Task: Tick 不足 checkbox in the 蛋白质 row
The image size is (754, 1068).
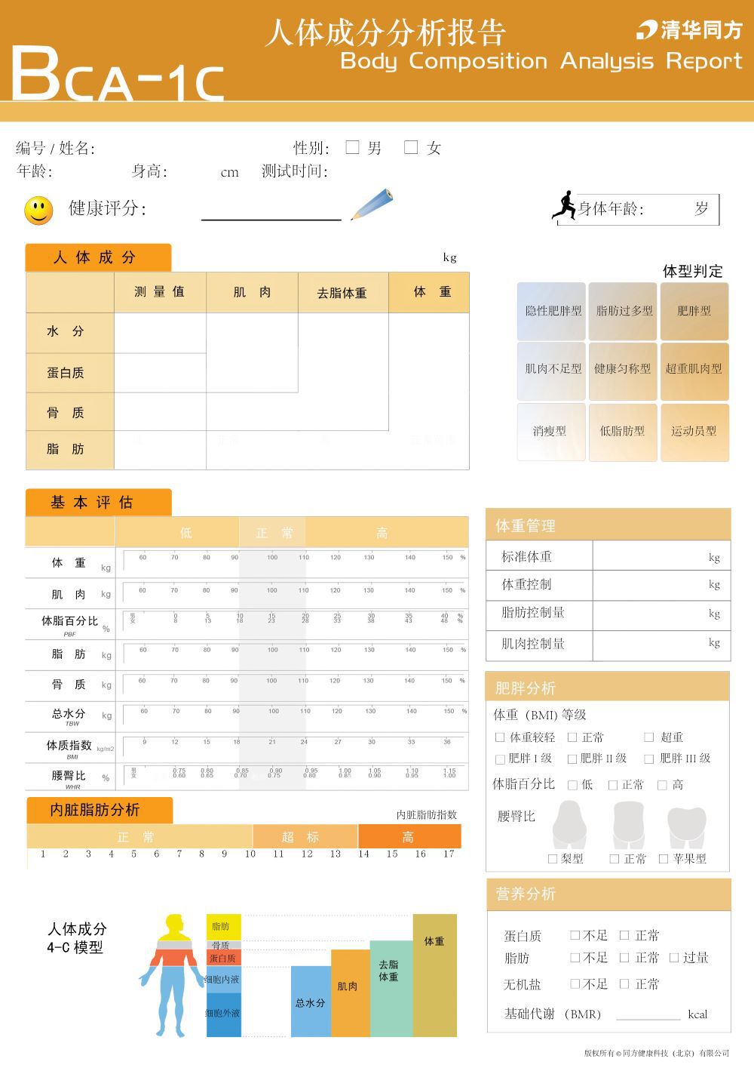Action: (575, 935)
